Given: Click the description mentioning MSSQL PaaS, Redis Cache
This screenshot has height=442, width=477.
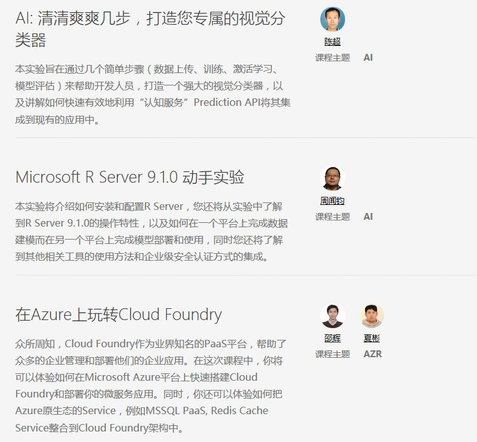Looking at the screenshot, I should click(x=151, y=386).
